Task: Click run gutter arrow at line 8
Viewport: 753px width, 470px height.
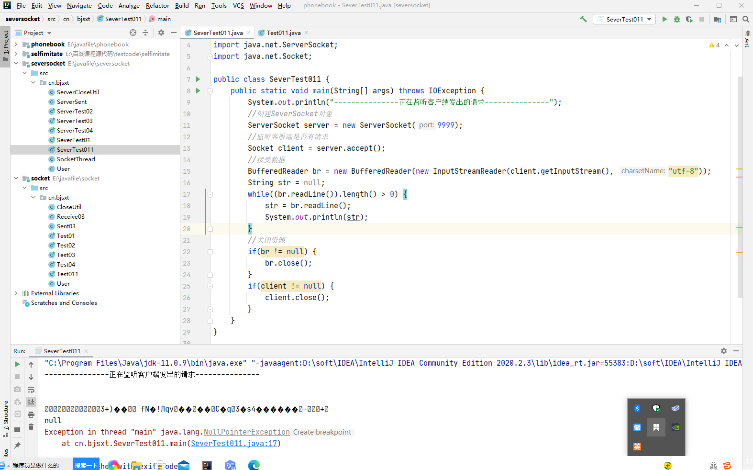Action: point(198,91)
